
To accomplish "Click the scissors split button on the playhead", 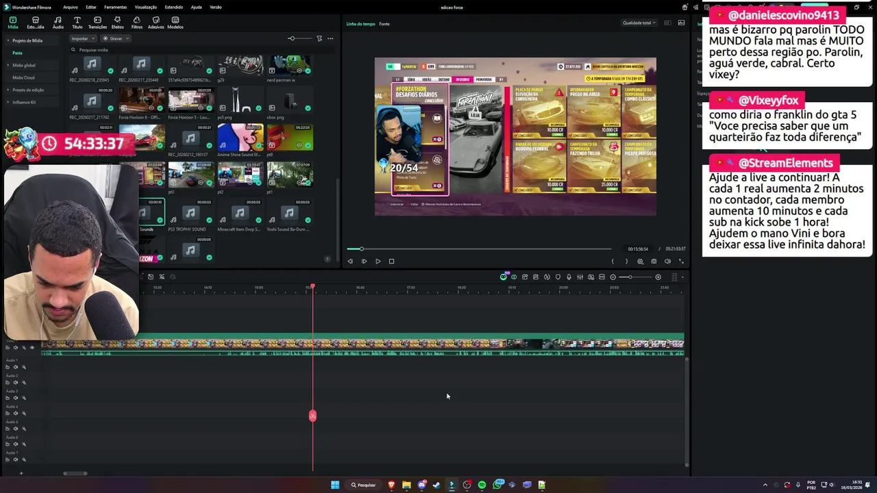I will pyautogui.click(x=312, y=416).
